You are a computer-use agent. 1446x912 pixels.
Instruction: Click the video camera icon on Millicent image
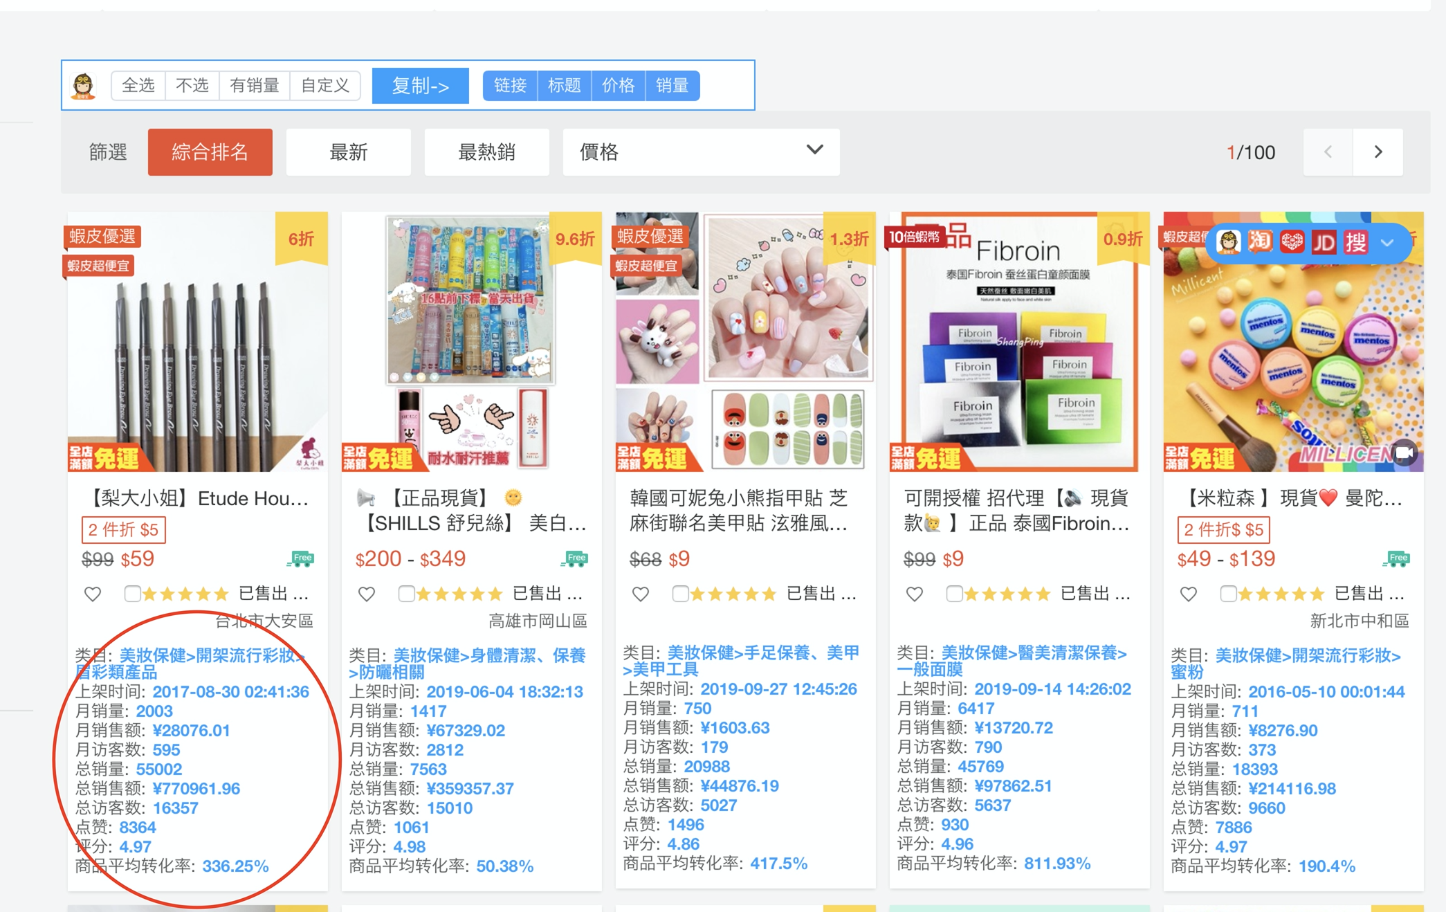tap(1404, 453)
